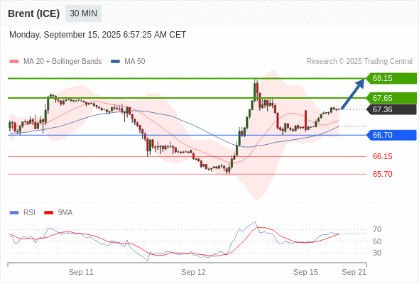Toggle the RSI legend entry

(x=23, y=213)
